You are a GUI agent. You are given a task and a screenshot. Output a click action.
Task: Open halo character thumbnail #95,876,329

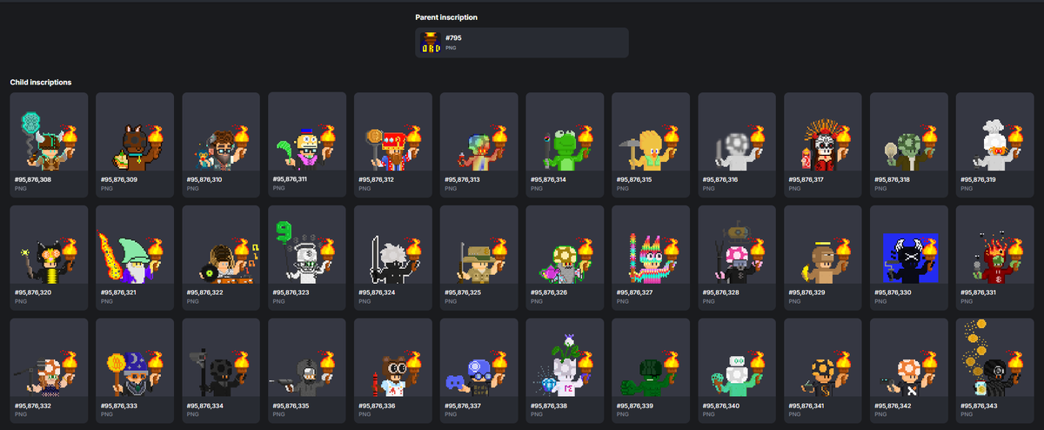pos(824,245)
